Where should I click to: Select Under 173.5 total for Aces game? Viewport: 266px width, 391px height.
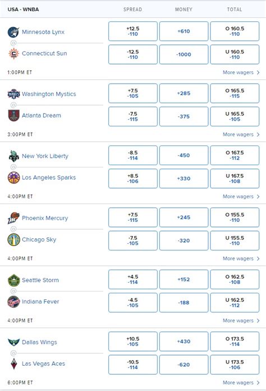235,365
